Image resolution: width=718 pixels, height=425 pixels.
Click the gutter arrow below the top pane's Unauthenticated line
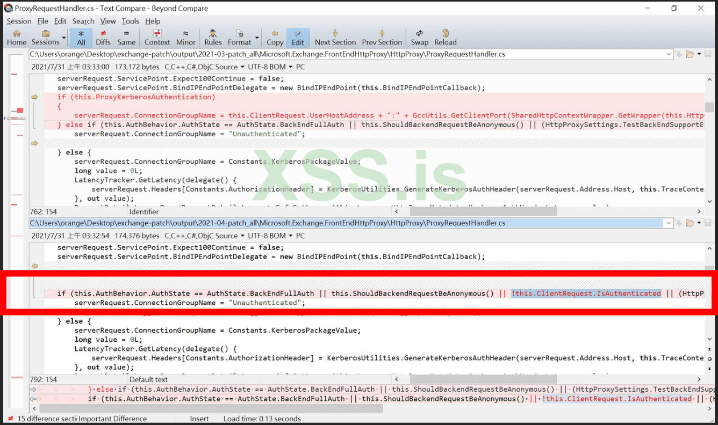(x=35, y=143)
